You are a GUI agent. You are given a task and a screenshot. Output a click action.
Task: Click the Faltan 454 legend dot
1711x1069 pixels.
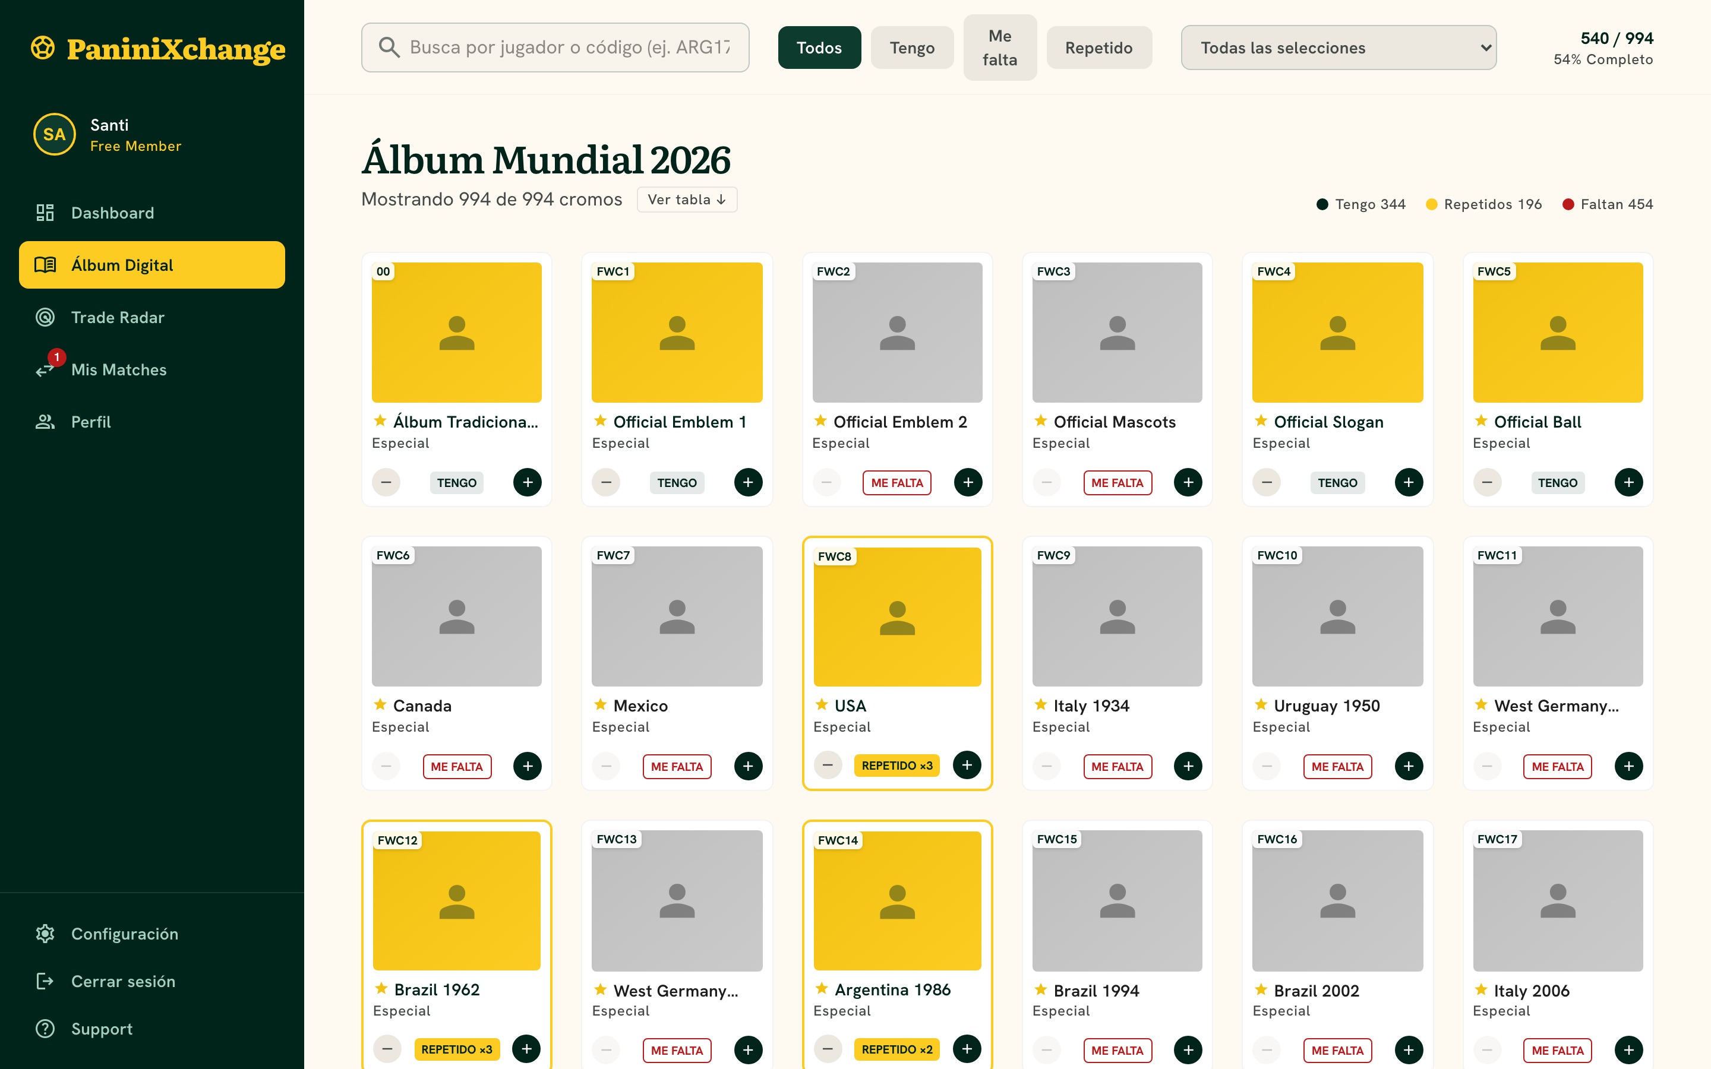click(x=1568, y=204)
